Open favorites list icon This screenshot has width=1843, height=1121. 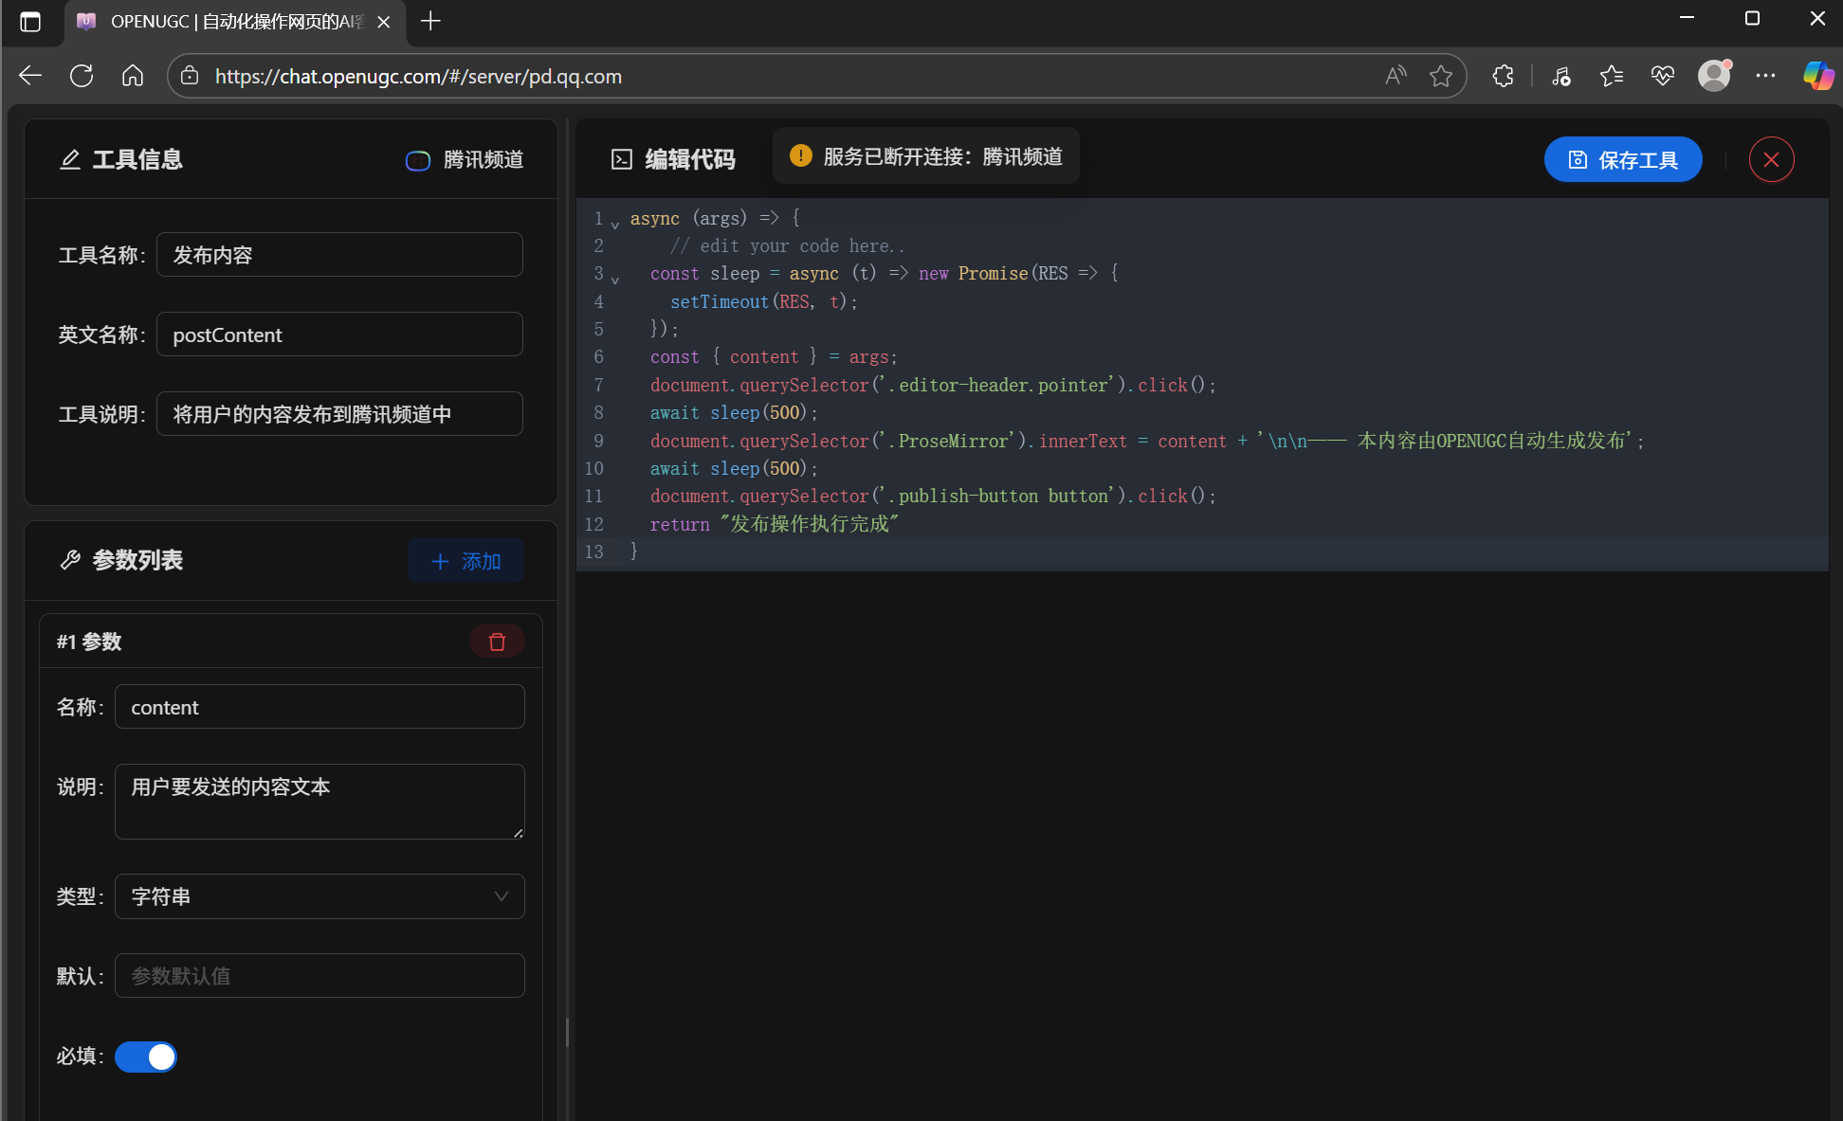coord(1612,76)
